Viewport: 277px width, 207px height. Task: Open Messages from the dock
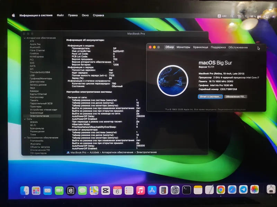pos(82,190)
